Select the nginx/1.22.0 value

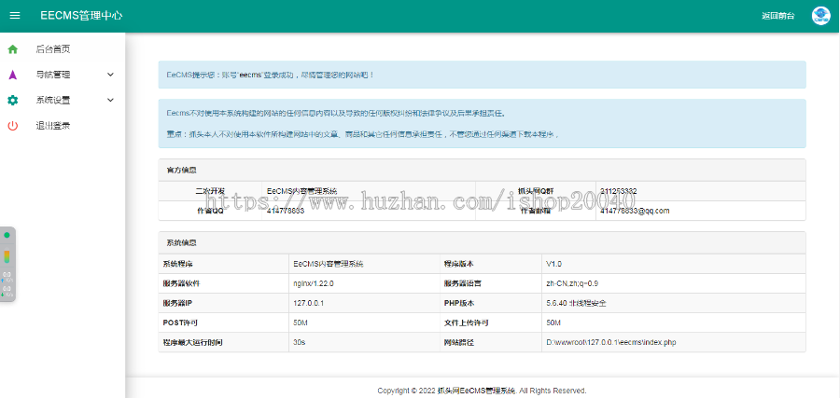pyautogui.click(x=314, y=283)
